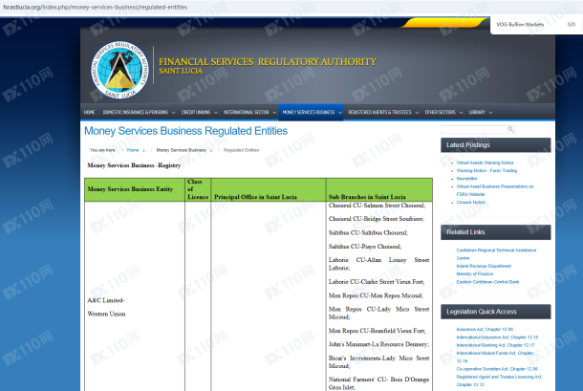Follow the Eastern Caribbean Central Bank link
Viewport: 583px width, 391px height.
pyautogui.click(x=487, y=282)
